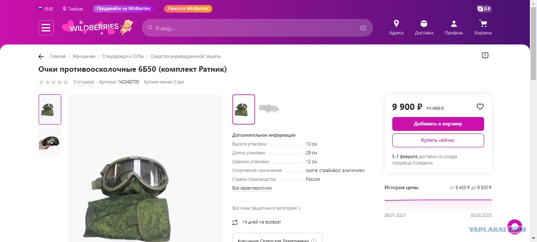Select the Женщинам breadcrumb
Screen dimensions: 537x242
(x=84, y=56)
